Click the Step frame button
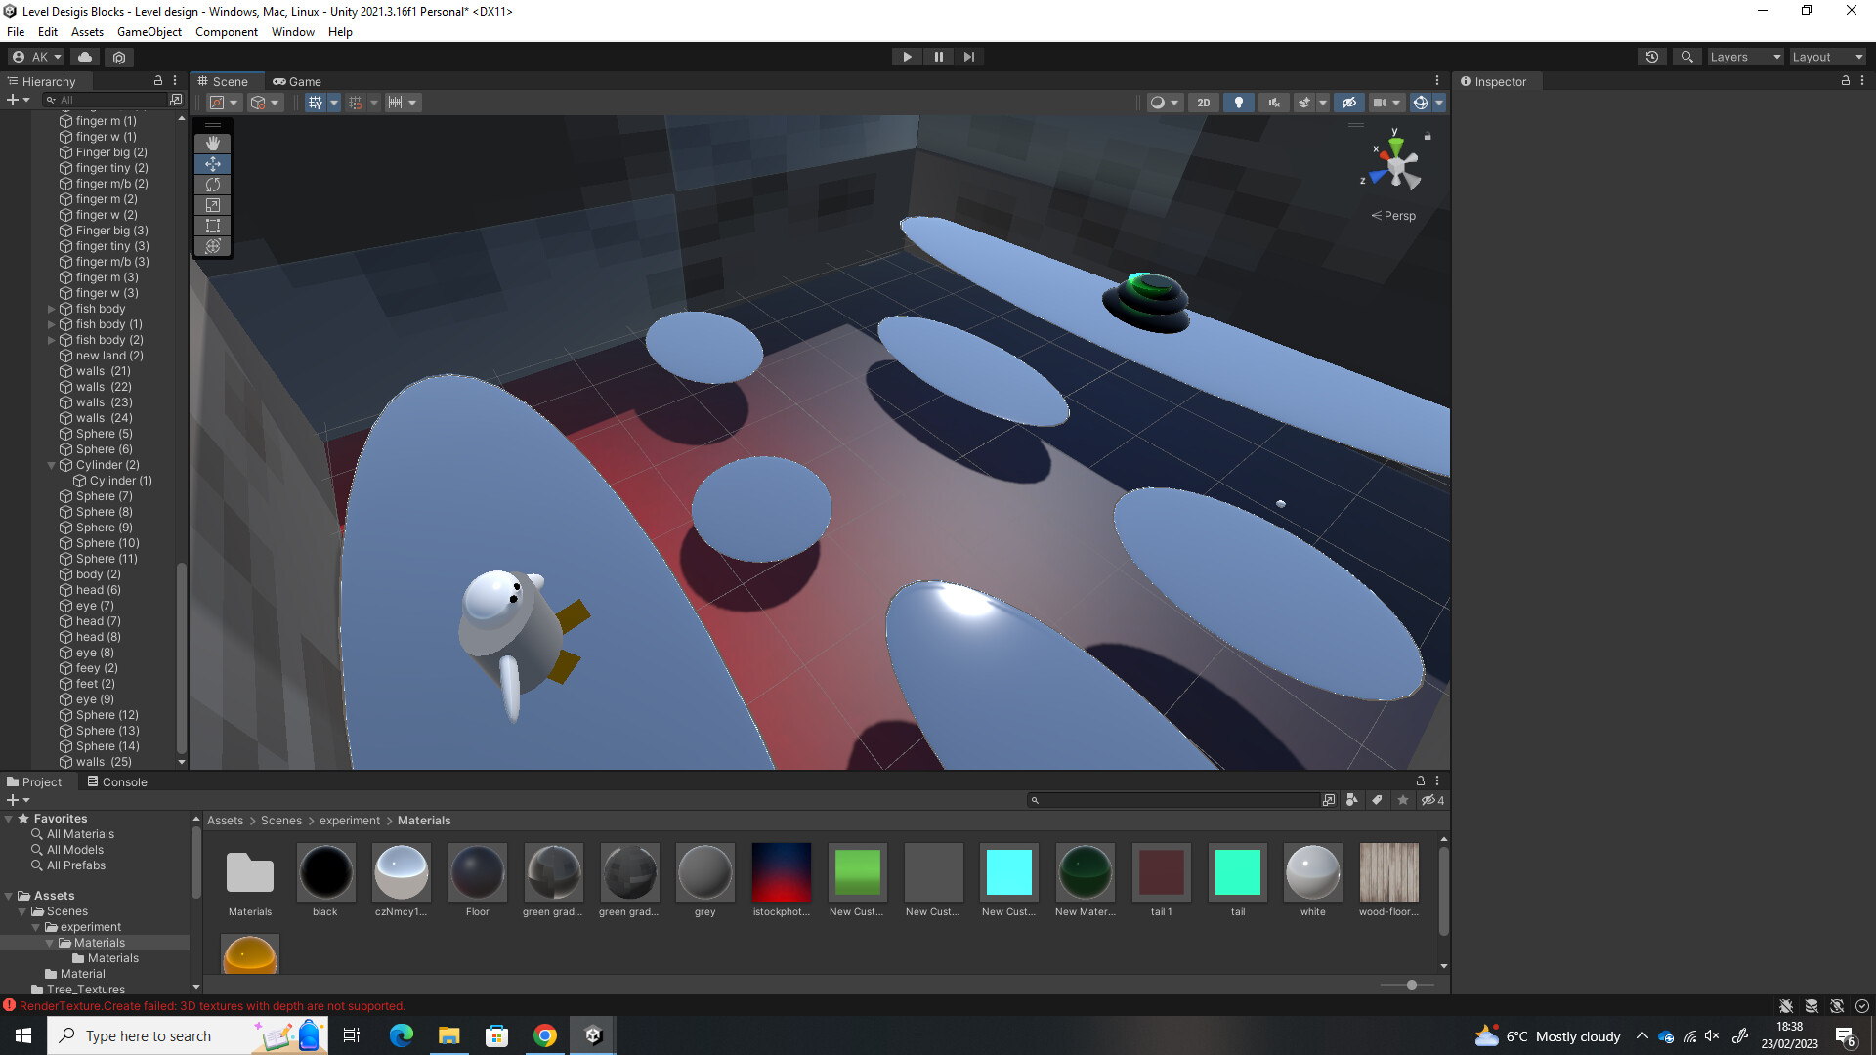The height and width of the screenshot is (1055, 1876). (968, 57)
